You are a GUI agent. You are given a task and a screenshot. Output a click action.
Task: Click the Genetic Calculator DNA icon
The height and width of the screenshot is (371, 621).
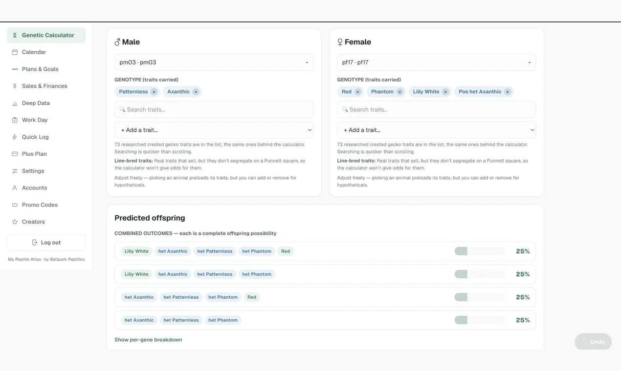pos(15,35)
